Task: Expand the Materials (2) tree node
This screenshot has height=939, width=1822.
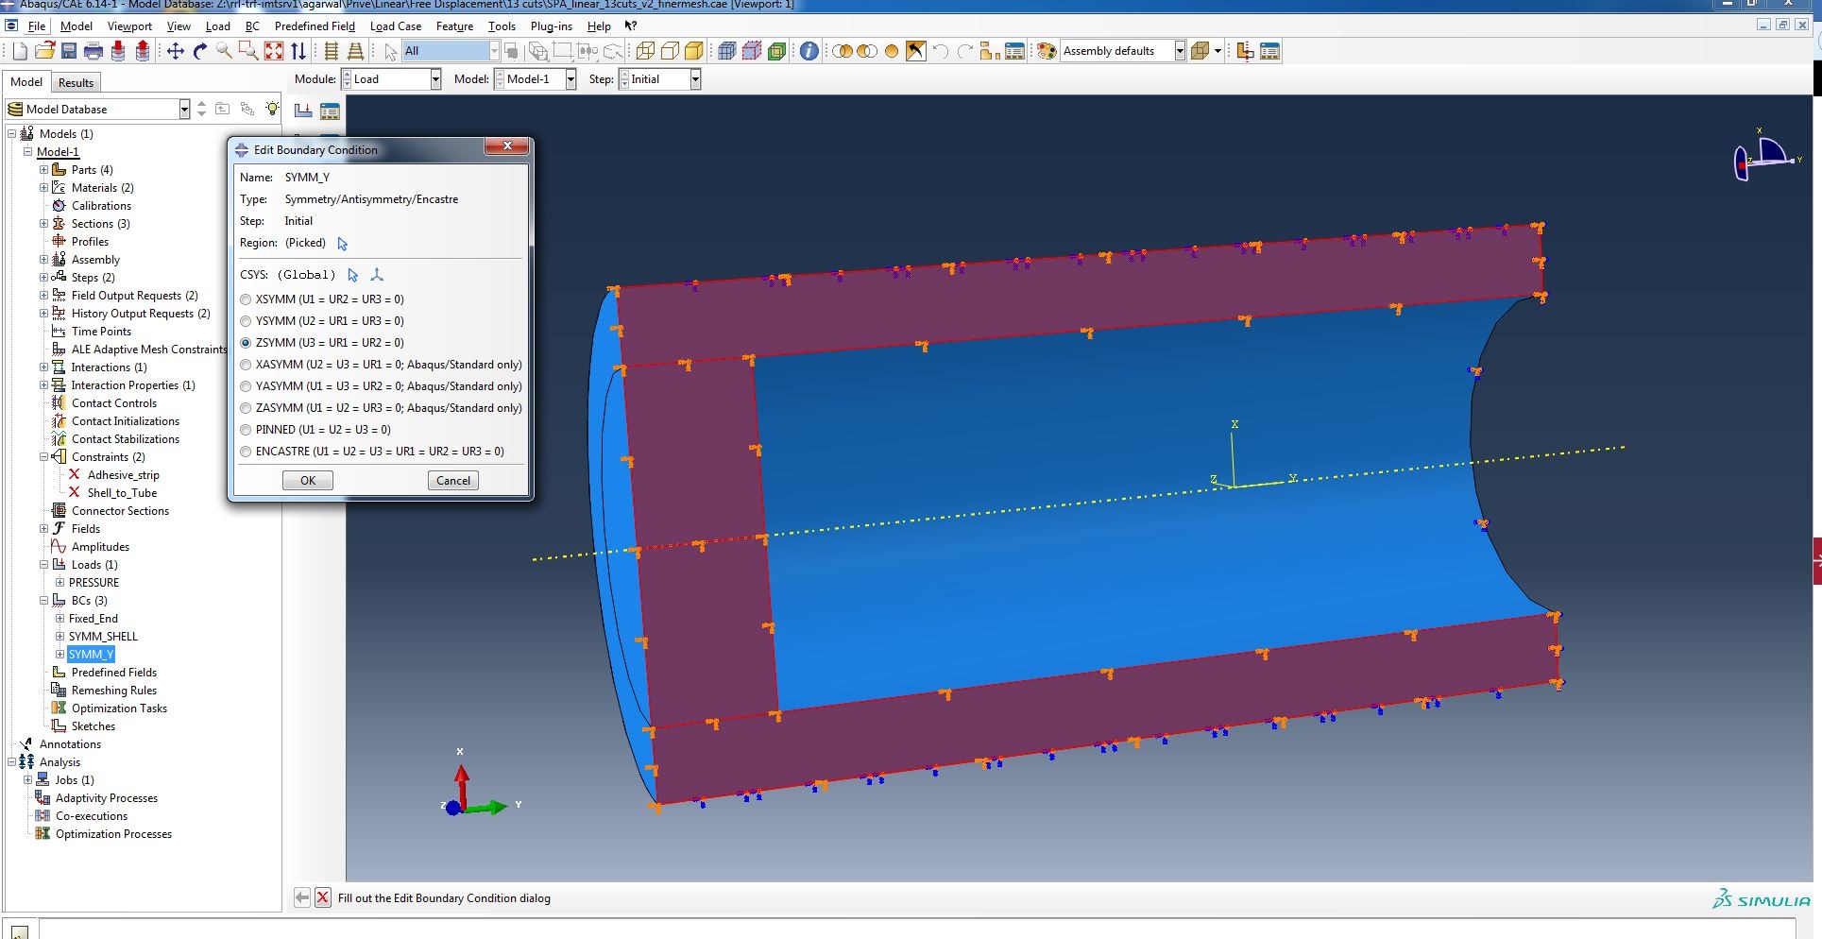Action: [x=43, y=188]
